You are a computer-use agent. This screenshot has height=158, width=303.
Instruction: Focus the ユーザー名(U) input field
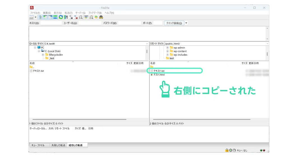(x=90, y=23)
